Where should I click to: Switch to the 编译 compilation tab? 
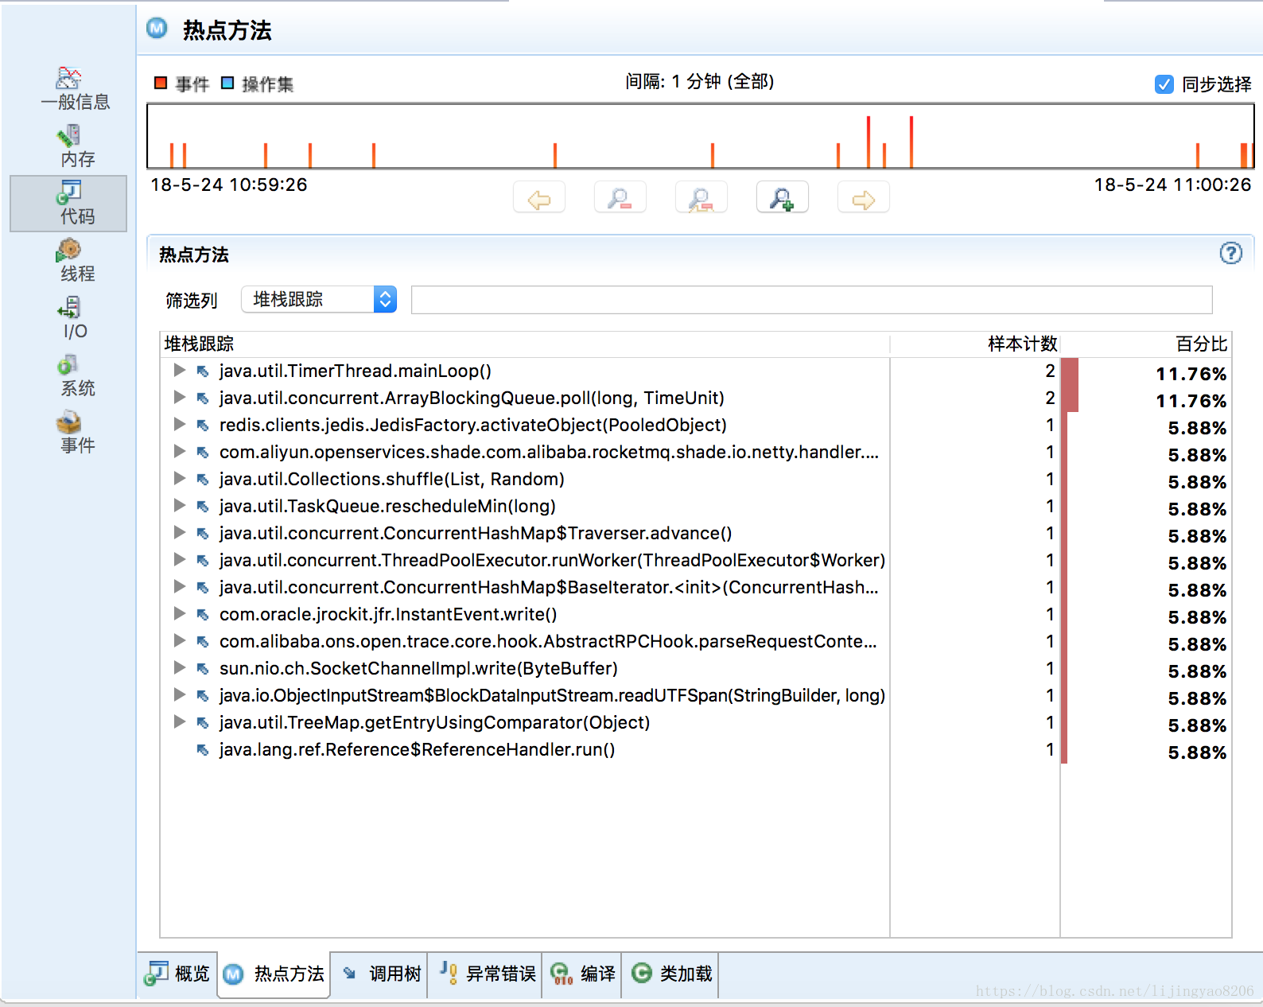tap(583, 974)
